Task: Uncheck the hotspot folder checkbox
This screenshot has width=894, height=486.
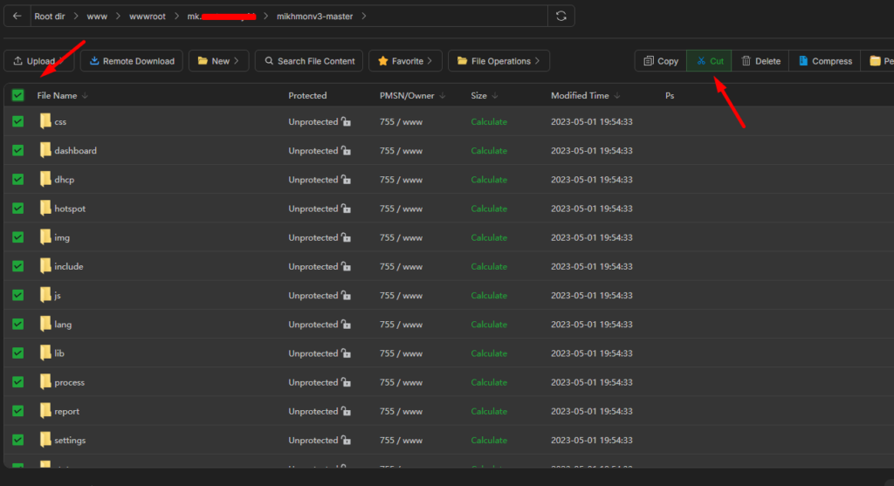Action: [17, 209]
